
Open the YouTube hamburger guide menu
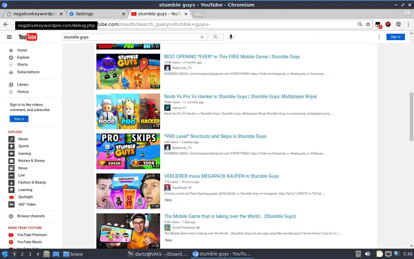tap(9, 37)
